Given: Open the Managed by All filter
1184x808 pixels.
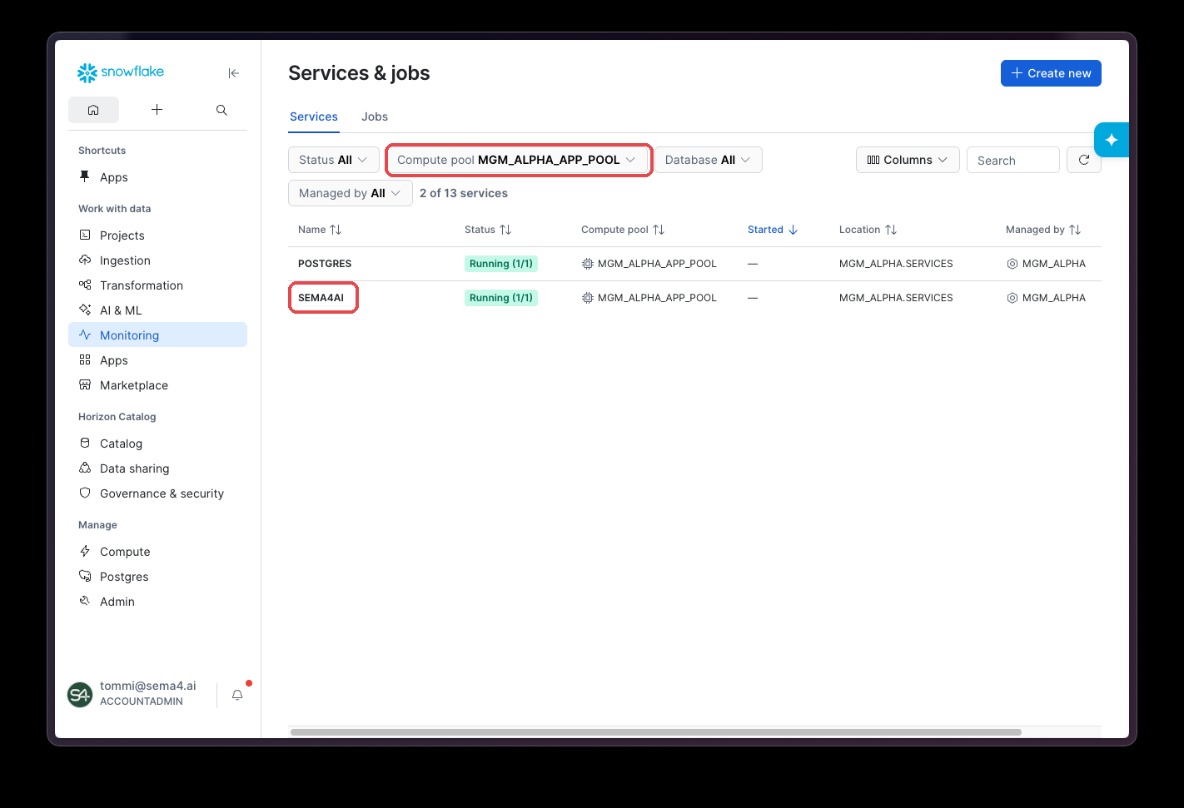Looking at the screenshot, I should pyautogui.click(x=351, y=193).
